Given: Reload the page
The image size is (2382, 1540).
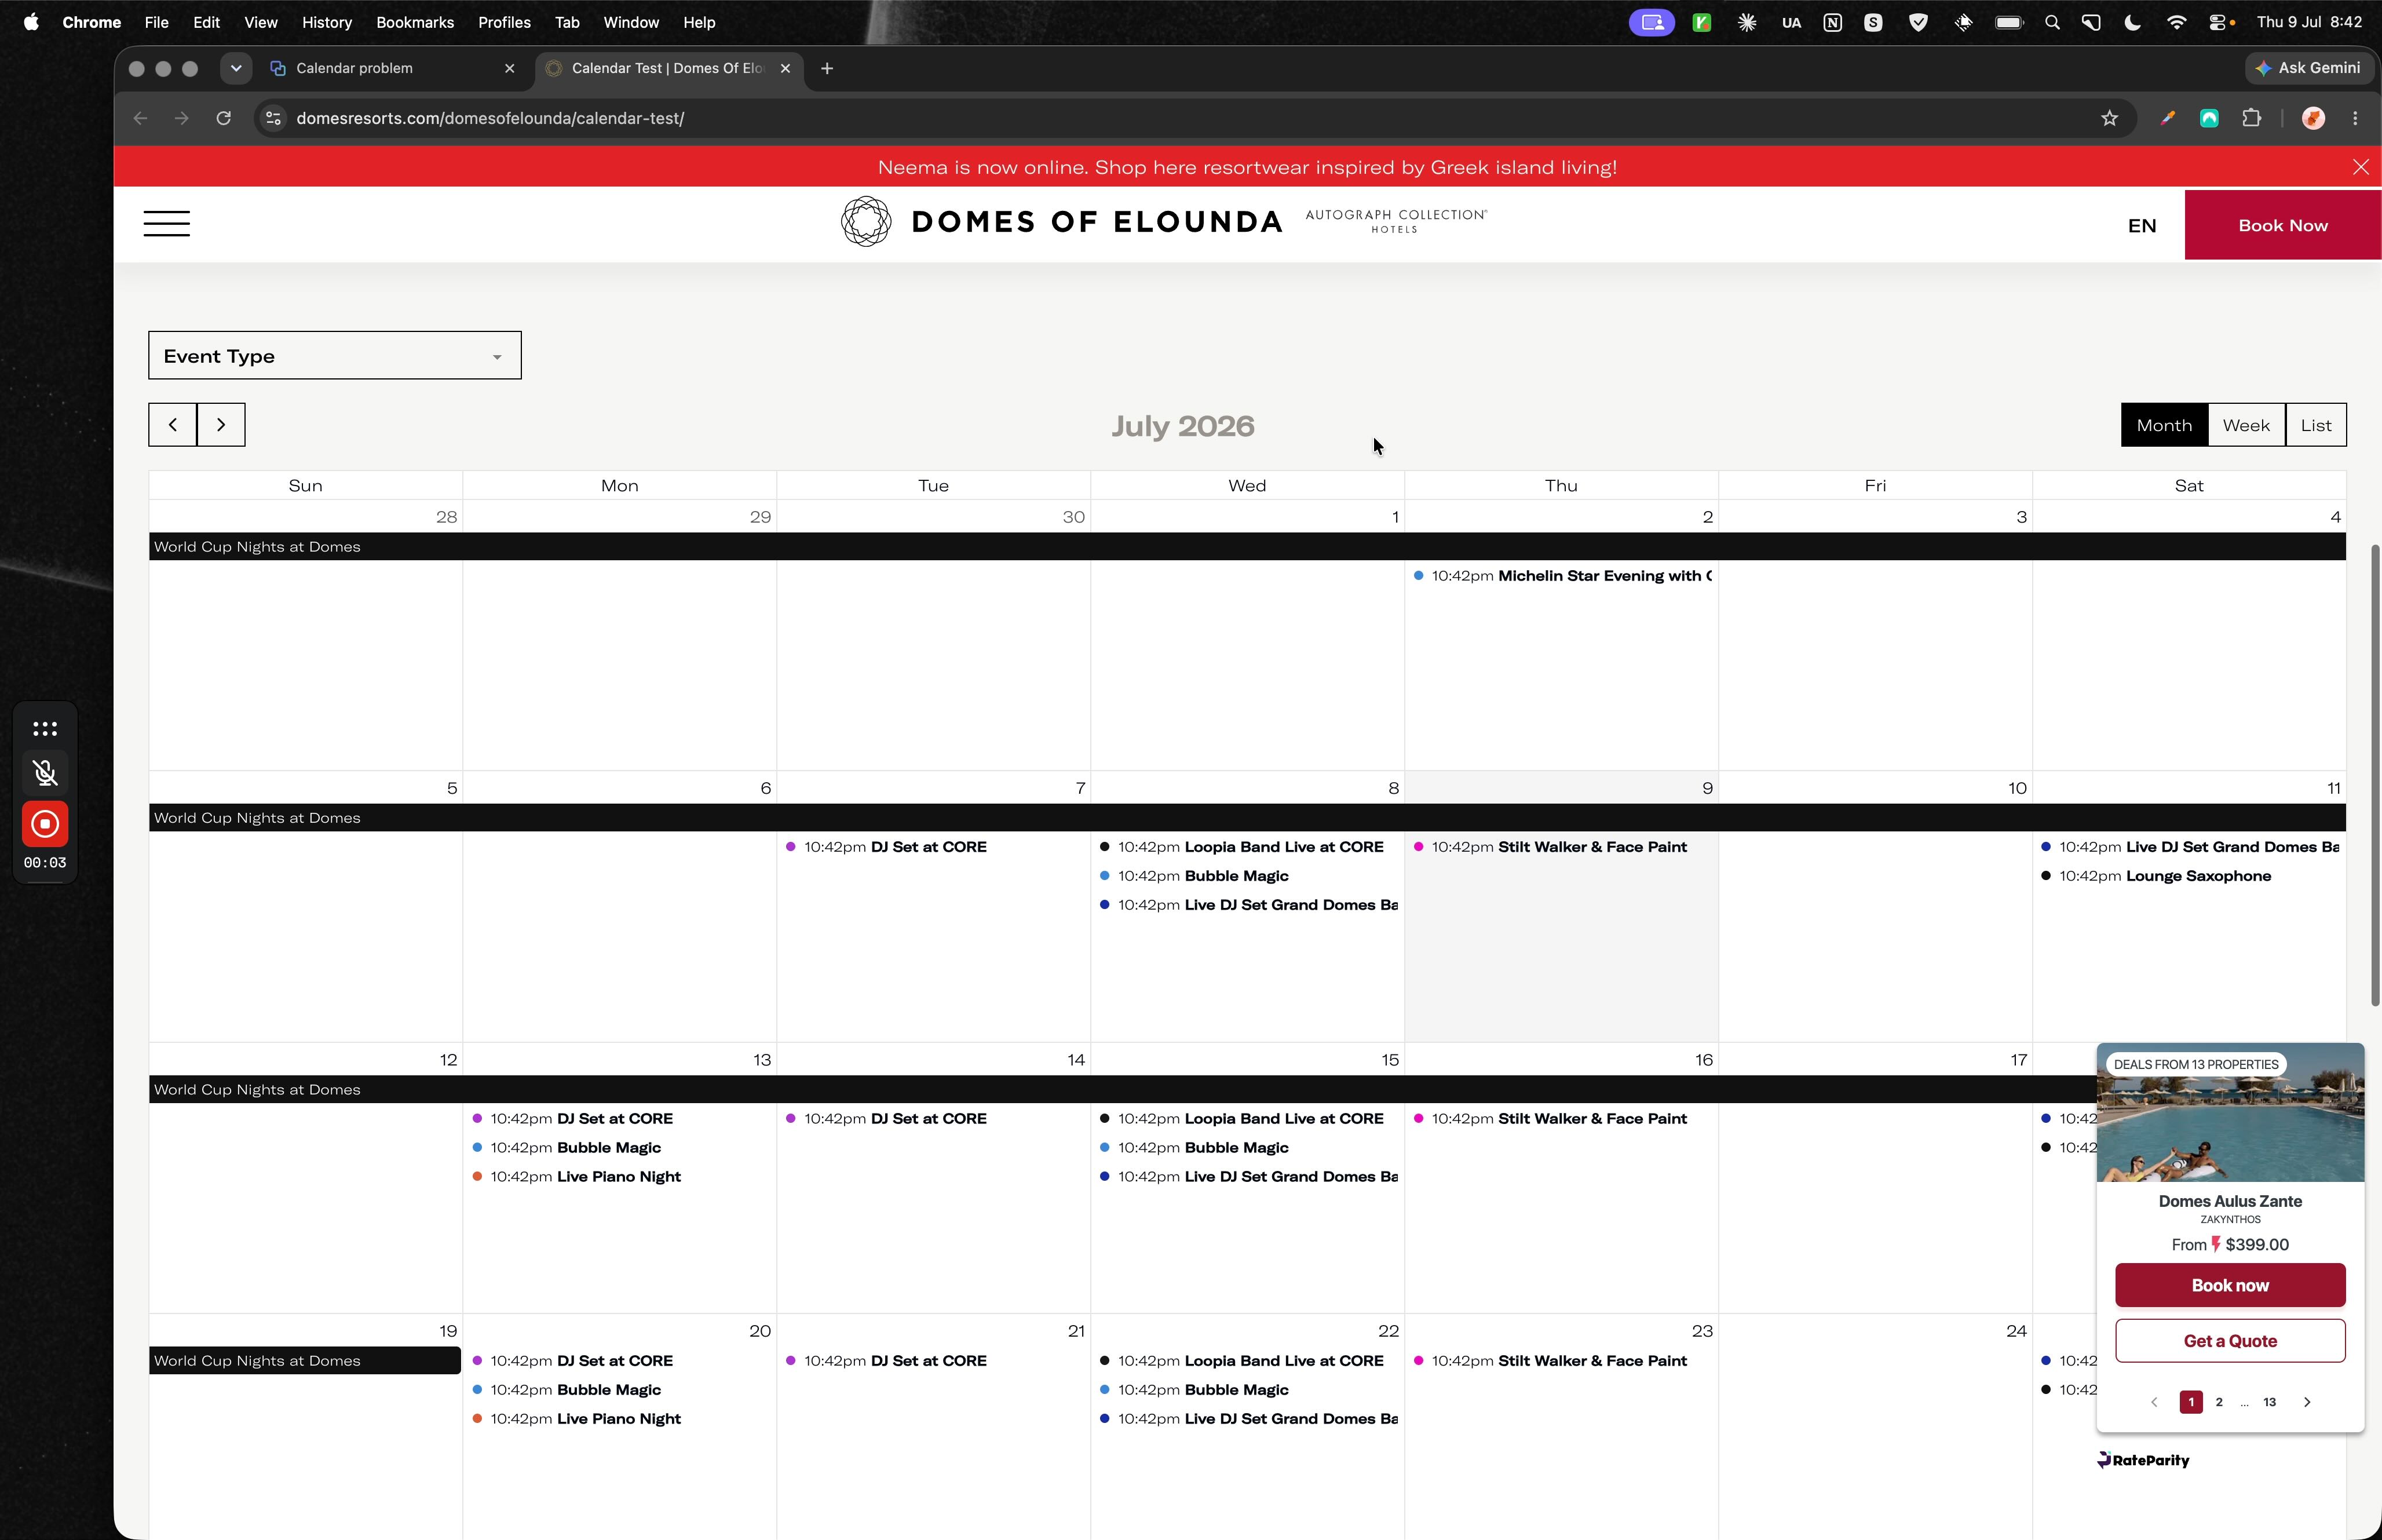Looking at the screenshot, I should [224, 118].
